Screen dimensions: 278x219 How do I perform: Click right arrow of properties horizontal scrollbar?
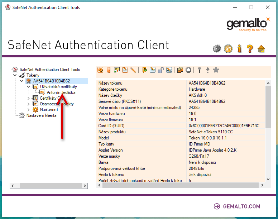[x=262, y=185]
